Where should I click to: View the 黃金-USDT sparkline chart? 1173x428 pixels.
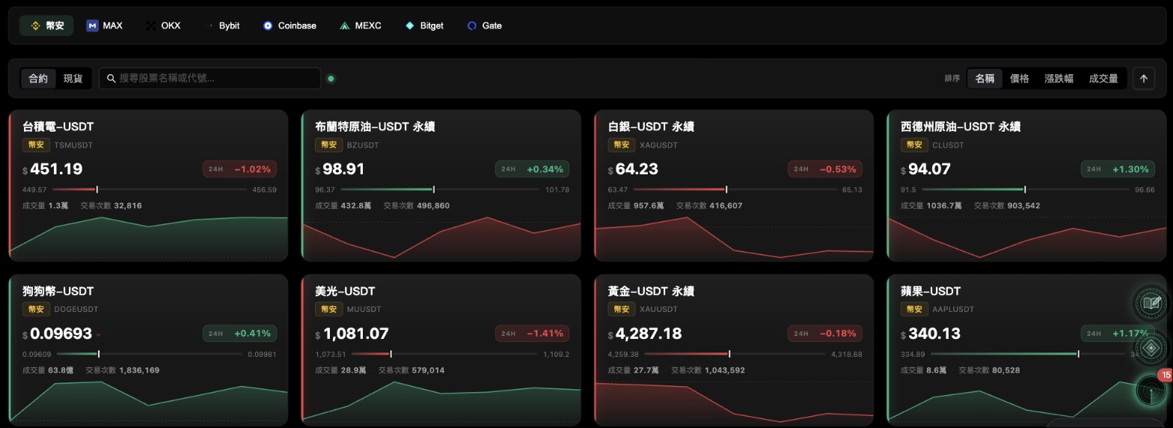734,403
